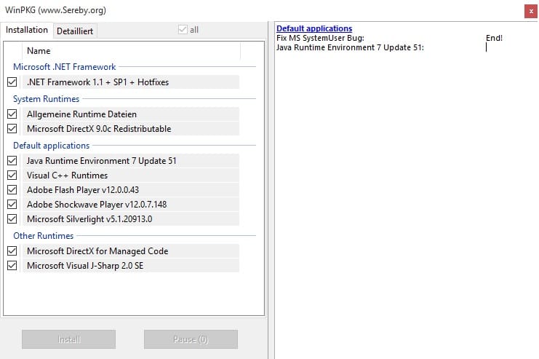This screenshot has height=359, width=539.
Task: Open the Default applications link in log
Action: (x=314, y=28)
